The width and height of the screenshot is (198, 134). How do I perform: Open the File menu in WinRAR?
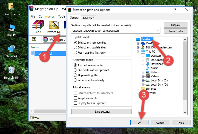(33, 16)
